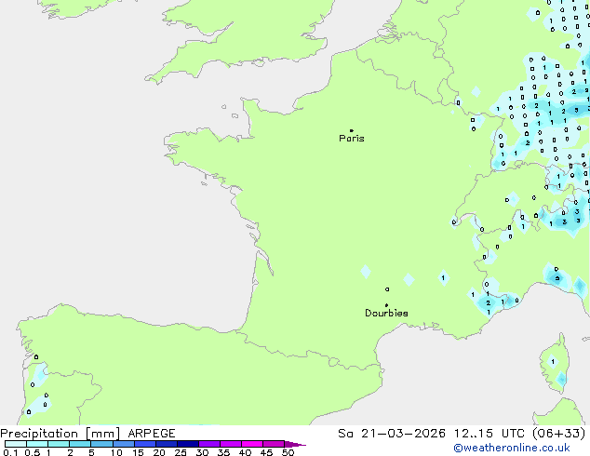The width and height of the screenshot is (590, 456).
Task: Click the 25 legend scale value
Action: pos(181,453)
